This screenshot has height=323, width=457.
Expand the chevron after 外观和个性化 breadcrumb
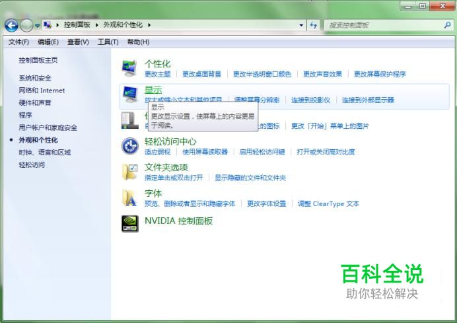click(x=149, y=25)
